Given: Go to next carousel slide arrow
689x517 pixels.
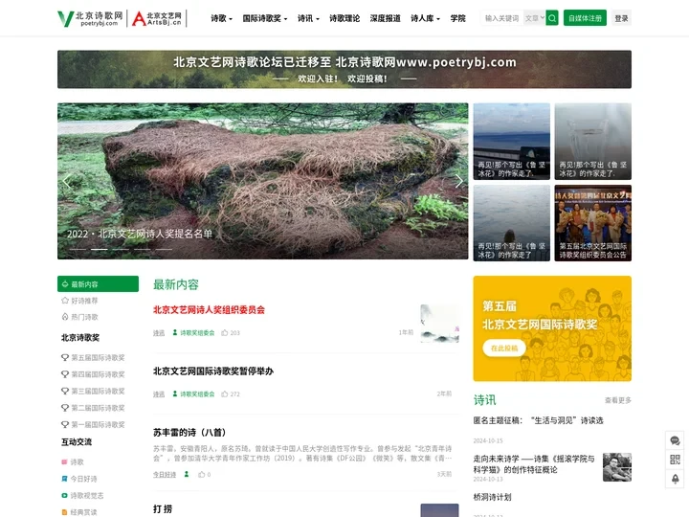Looking at the screenshot, I should 458,181.
